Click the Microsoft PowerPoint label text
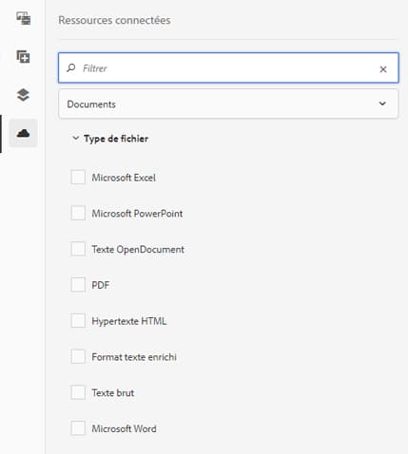408x454 pixels. tap(137, 214)
